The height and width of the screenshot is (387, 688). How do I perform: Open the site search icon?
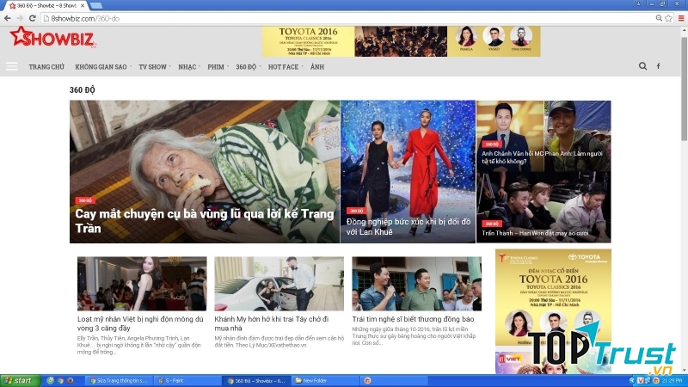tap(642, 66)
